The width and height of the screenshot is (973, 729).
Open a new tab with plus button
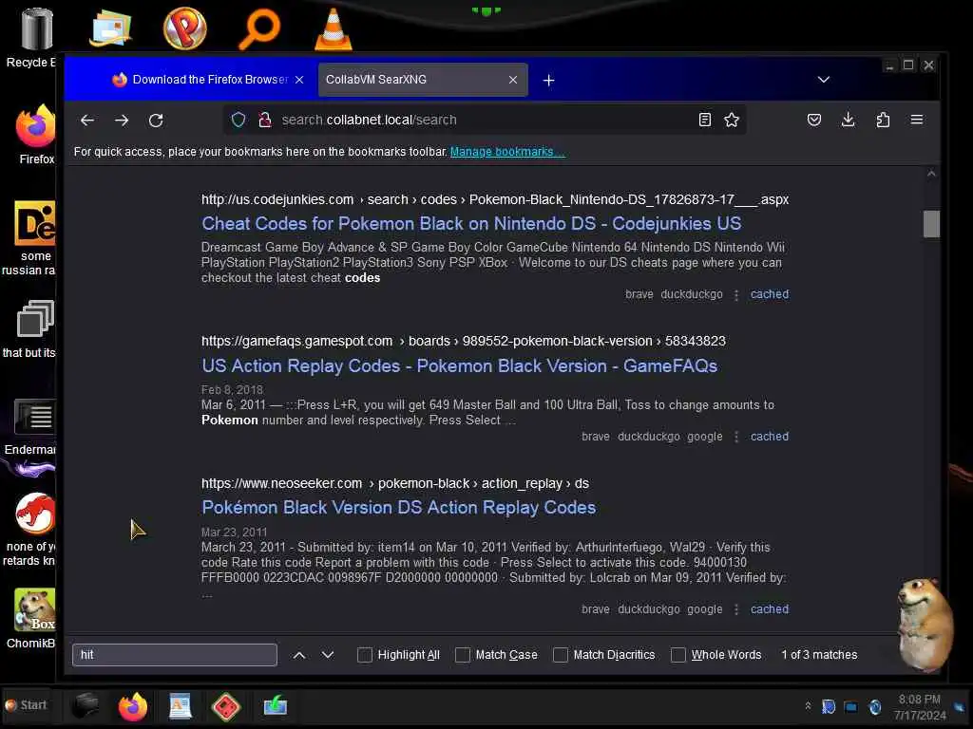pyautogui.click(x=548, y=80)
